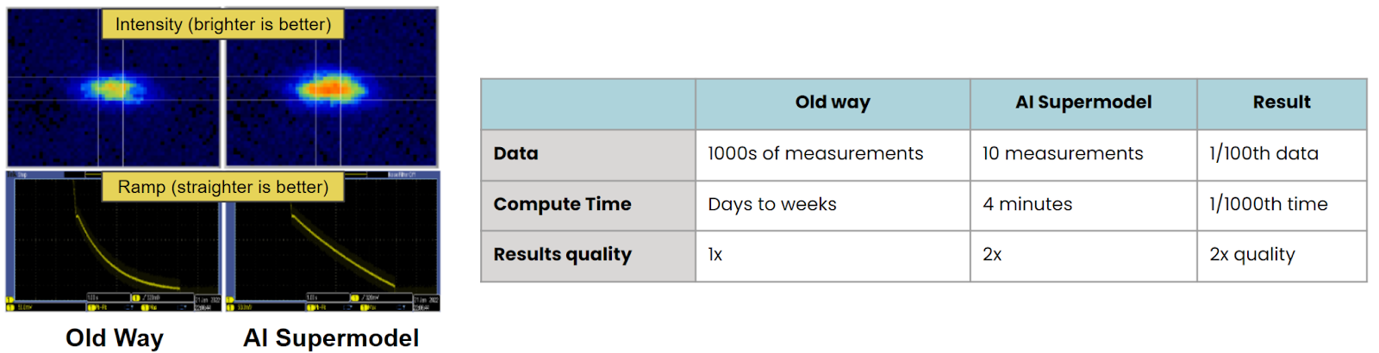Viewport: 1379px width, 353px height.
Task: Click the 'Days to weeks' cell
Action: point(833,206)
